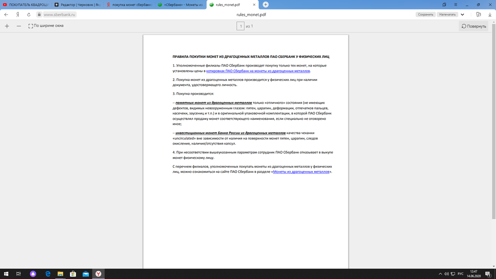Zoom out using the minus icon
The height and width of the screenshot is (279, 496).
[19, 26]
